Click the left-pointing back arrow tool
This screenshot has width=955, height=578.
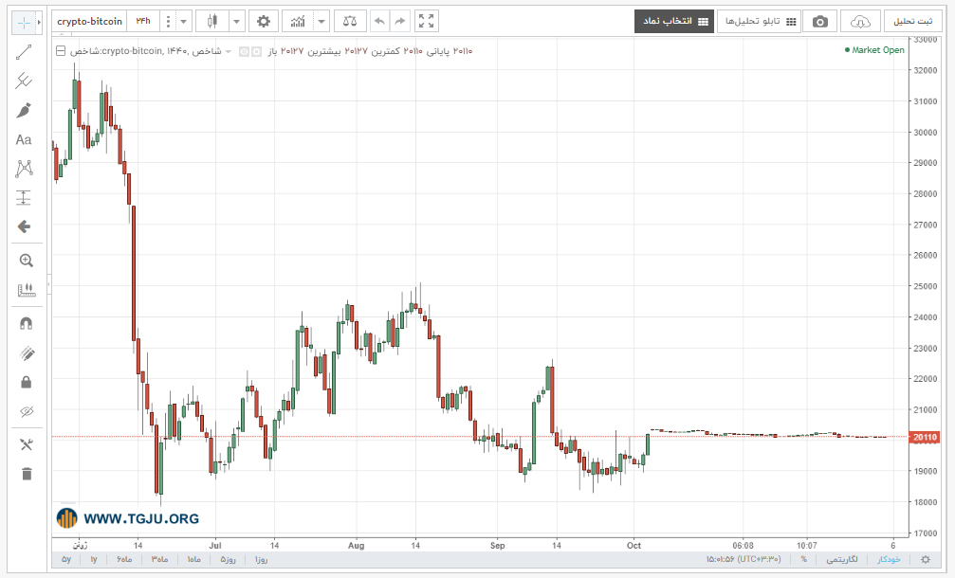click(x=24, y=226)
